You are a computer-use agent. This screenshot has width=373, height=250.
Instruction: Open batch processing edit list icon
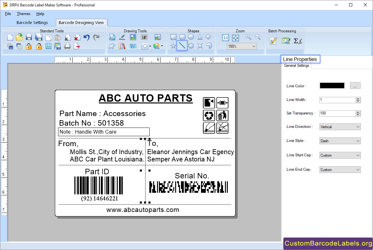(x=273, y=41)
